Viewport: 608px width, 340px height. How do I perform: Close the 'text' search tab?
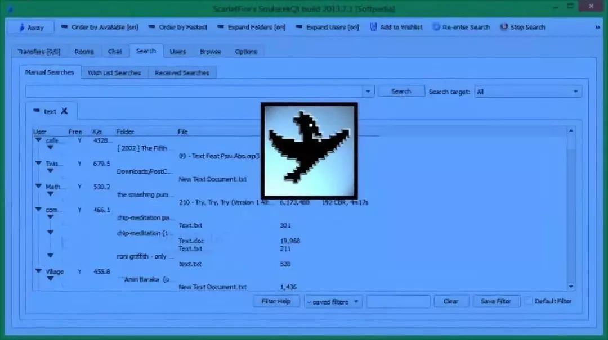(64, 111)
